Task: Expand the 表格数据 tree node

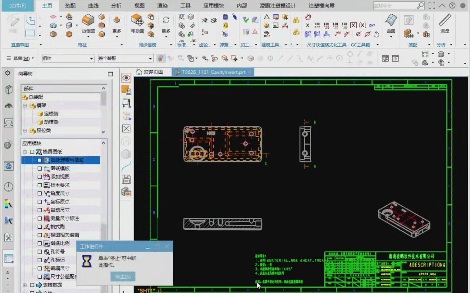Action: pos(25,285)
